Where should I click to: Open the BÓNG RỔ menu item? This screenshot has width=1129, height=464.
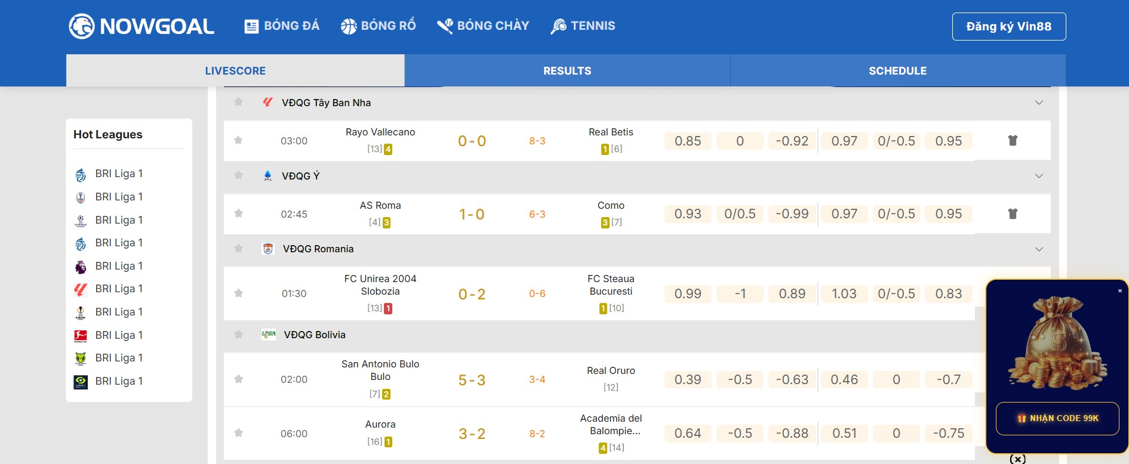pos(379,26)
